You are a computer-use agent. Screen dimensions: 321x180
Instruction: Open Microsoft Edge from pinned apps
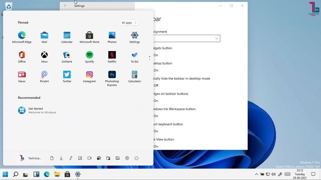point(22,37)
